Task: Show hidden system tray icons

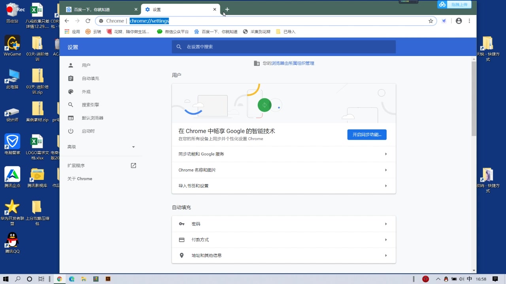Action: click(438, 279)
